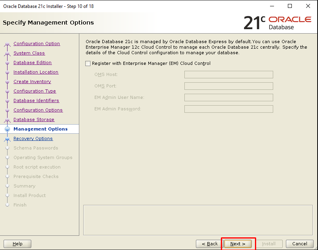
Task: Click the 'OMS Host:' label
Action: pyautogui.click(x=106, y=74)
